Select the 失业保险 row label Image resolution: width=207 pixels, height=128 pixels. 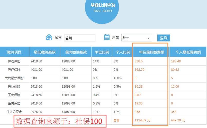[14, 87]
